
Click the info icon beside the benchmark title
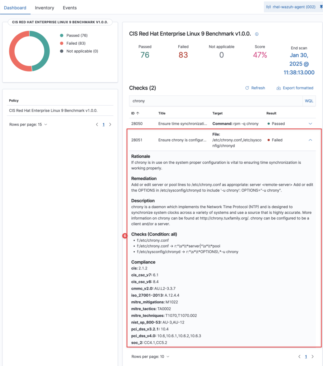(257, 34)
